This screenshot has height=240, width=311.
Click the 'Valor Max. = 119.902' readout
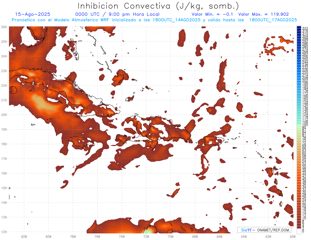(x=264, y=14)
